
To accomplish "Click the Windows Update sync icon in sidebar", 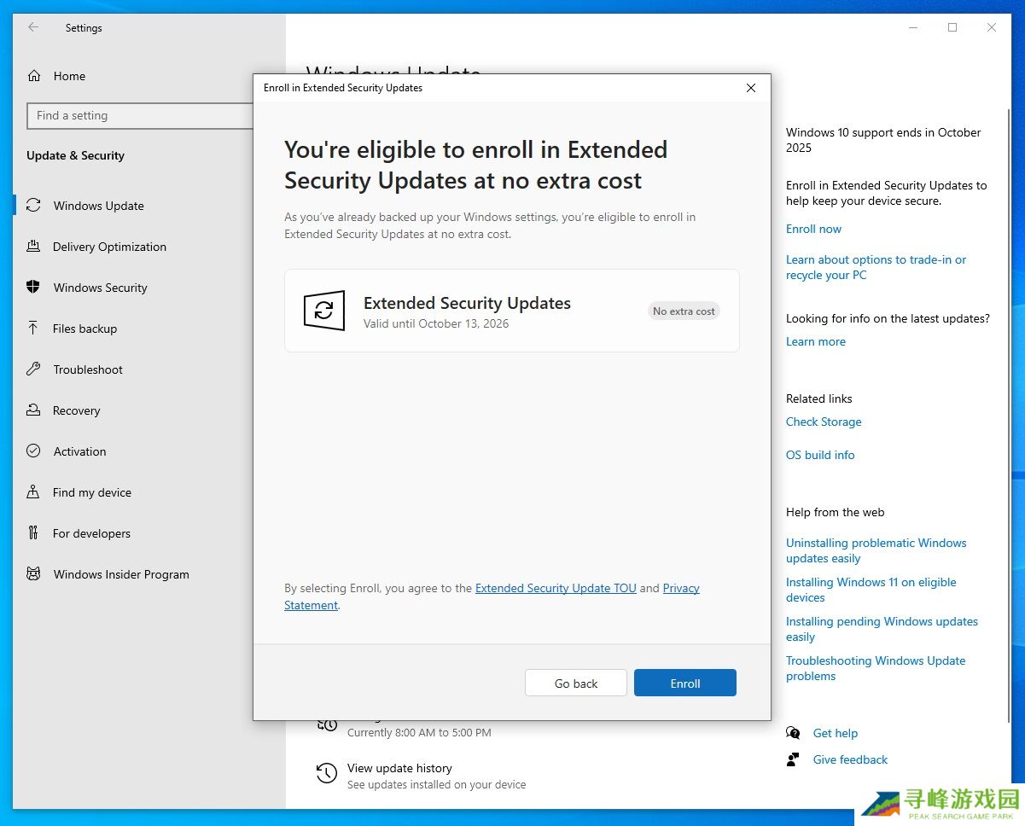I will 33,206.
